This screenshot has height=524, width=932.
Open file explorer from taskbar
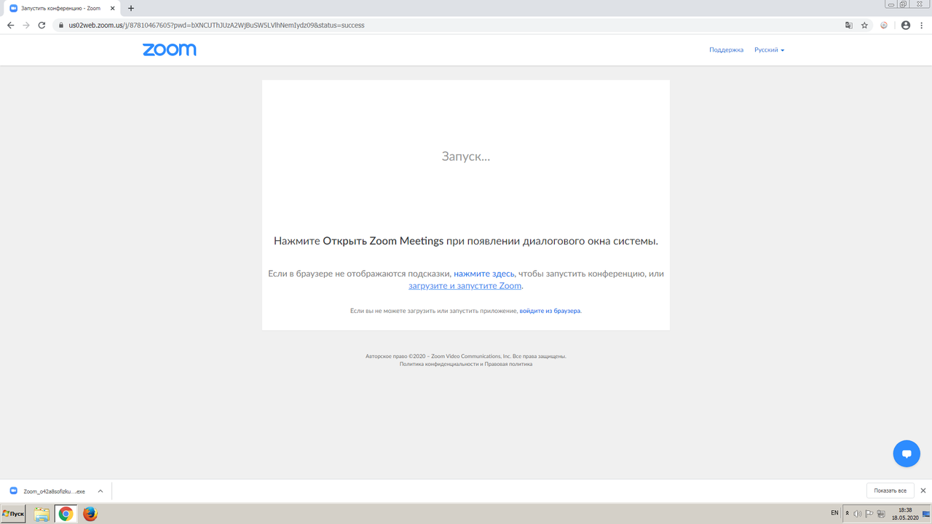coord(42,514)
